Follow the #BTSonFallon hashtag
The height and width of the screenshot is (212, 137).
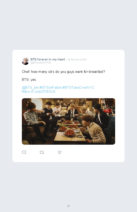51,88
